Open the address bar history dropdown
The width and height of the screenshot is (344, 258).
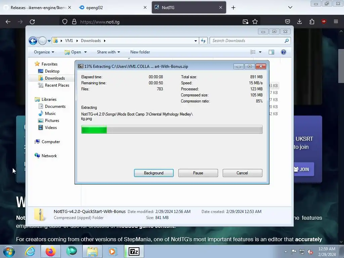coord(196,41)
